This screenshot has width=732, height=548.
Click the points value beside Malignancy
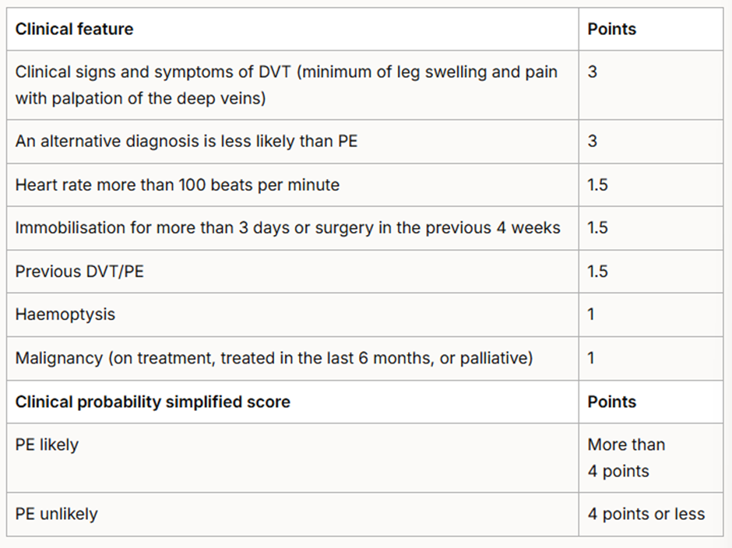tap(592, 358)
